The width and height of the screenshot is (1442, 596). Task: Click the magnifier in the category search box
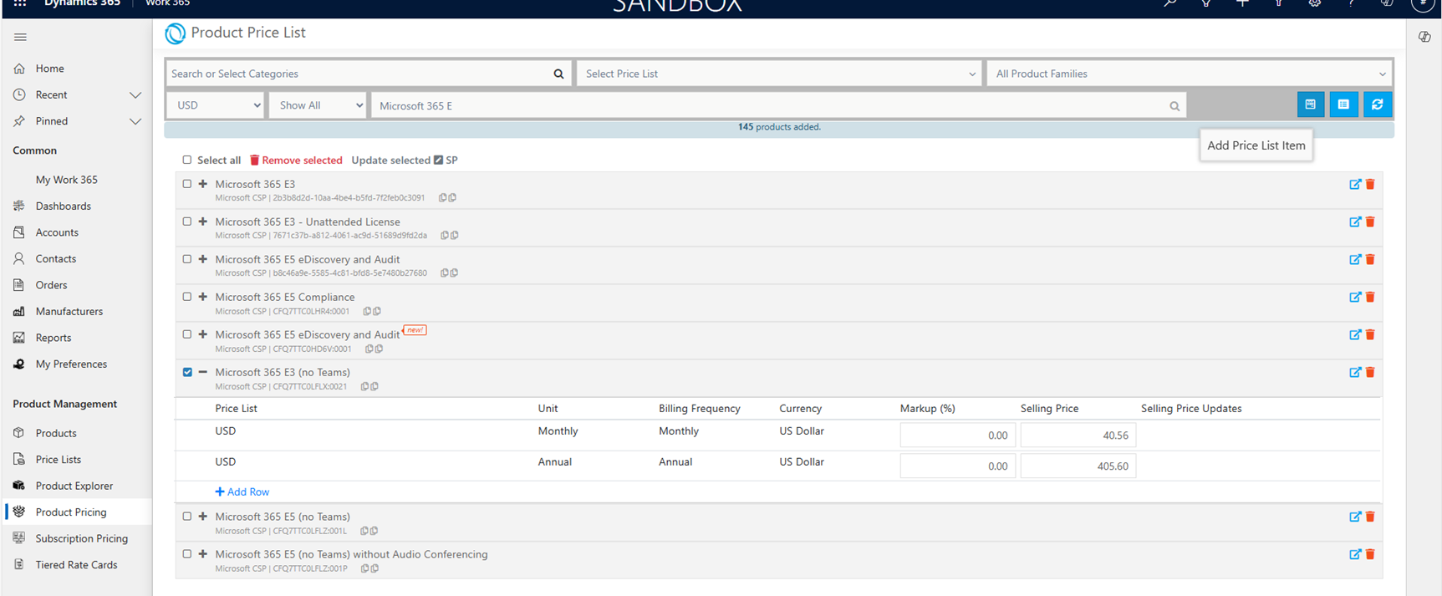click(x=558, y=74)
